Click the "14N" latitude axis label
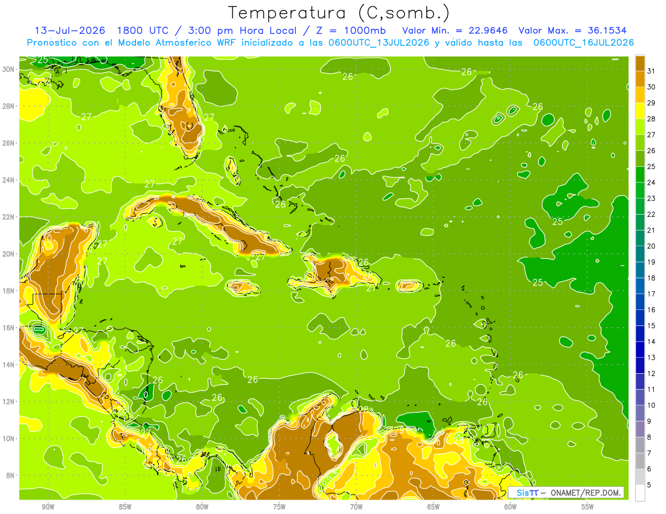 (9, 365)
